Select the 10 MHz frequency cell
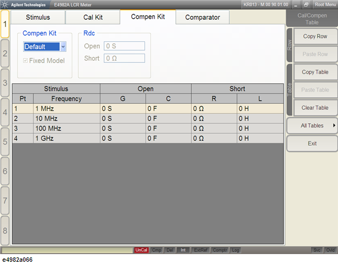The image size is (338, 264). click(67, 119)
